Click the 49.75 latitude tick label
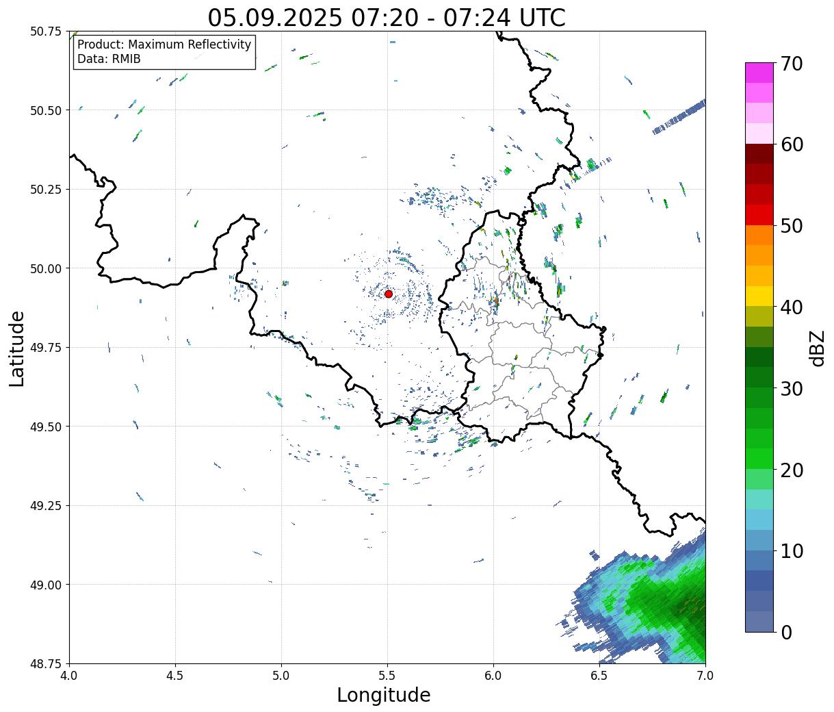The height and width of the screenshot is (712, 834). 46,347
